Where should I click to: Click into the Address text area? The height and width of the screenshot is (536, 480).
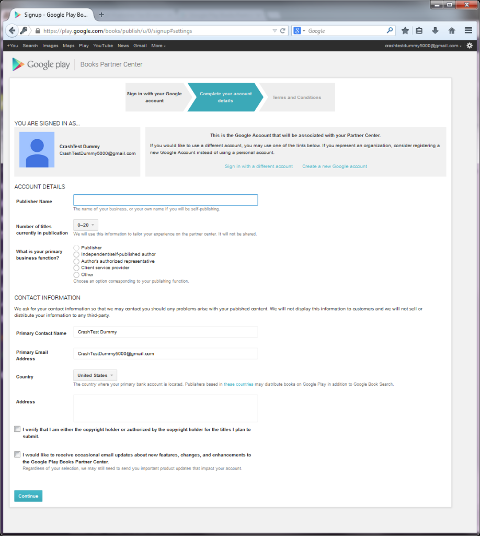[x=166, y=408]
